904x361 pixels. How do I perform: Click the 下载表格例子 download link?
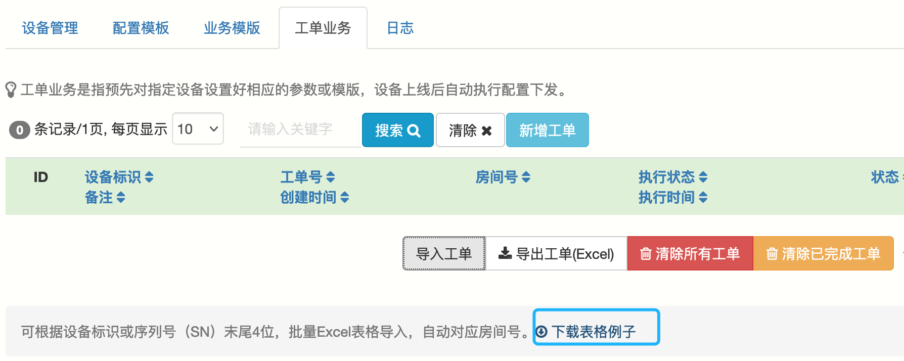[x=594, y=332]
